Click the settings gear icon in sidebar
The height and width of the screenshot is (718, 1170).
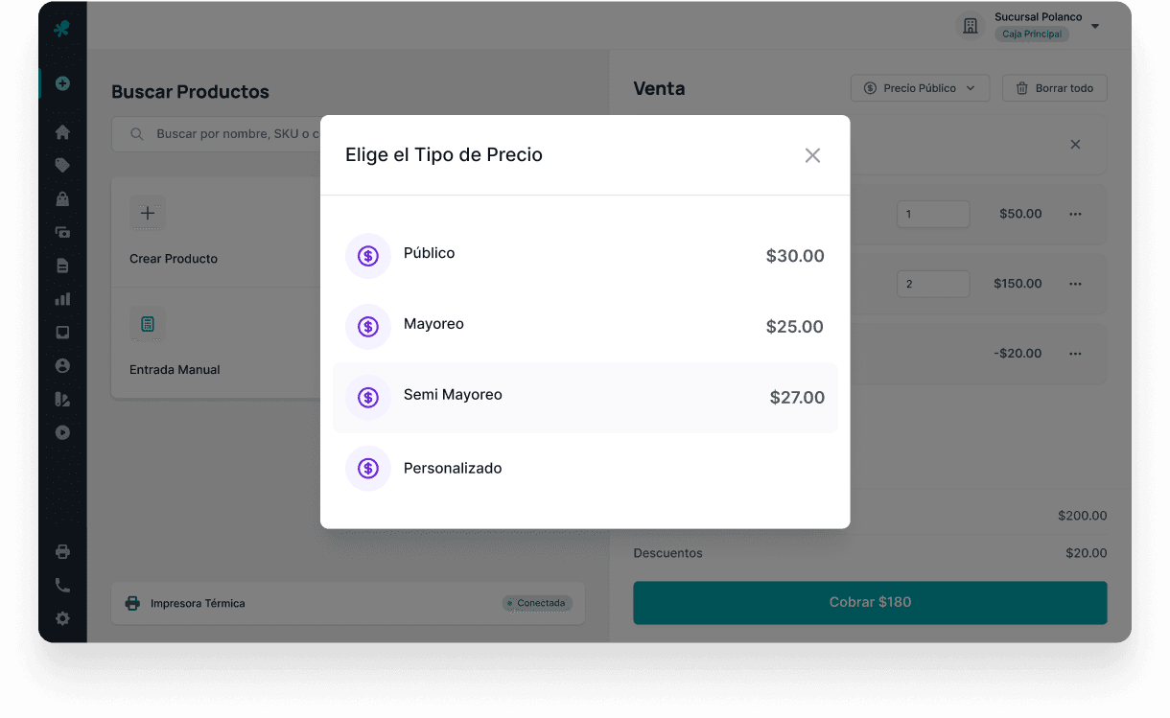click(62, 618)
